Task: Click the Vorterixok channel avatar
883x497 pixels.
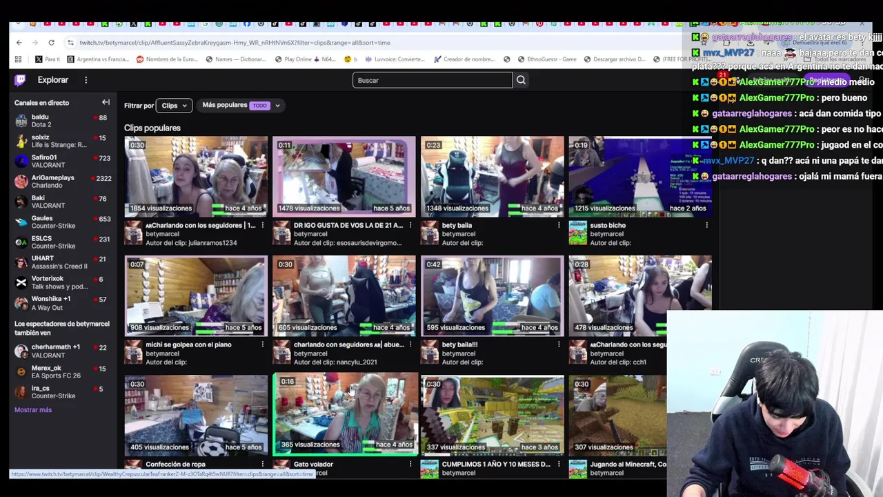Action: (21, 282)
